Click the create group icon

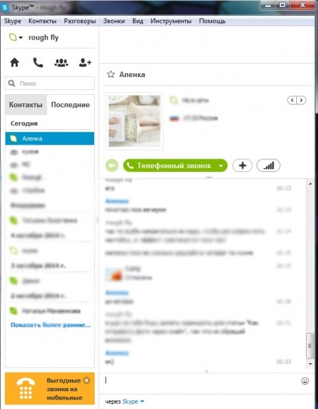click(61, 62)
